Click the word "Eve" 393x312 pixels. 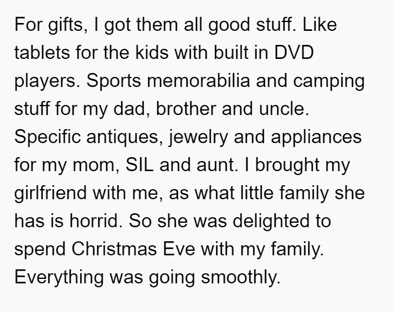click(179, 249)
